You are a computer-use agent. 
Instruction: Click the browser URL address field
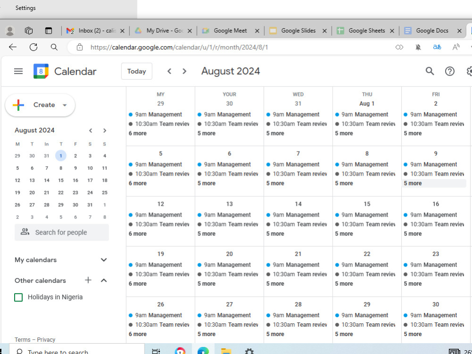point(179,47)
